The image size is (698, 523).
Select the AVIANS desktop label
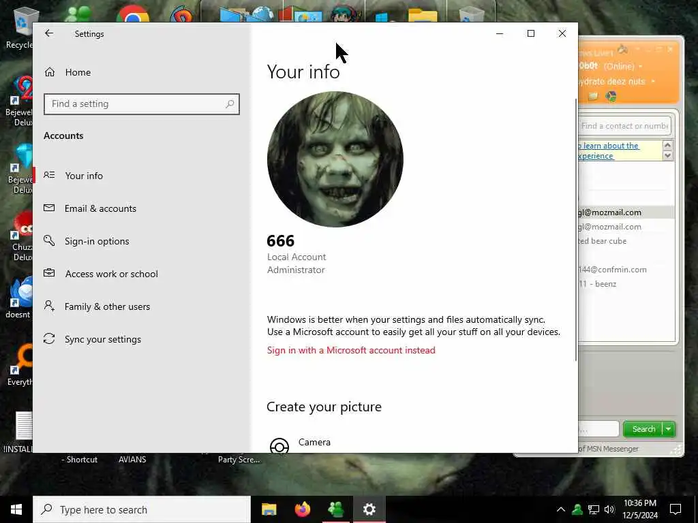pos(132,460)
